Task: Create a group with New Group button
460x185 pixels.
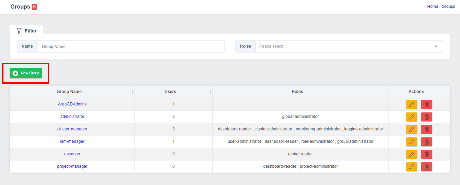Action: [x=26, y=73]
